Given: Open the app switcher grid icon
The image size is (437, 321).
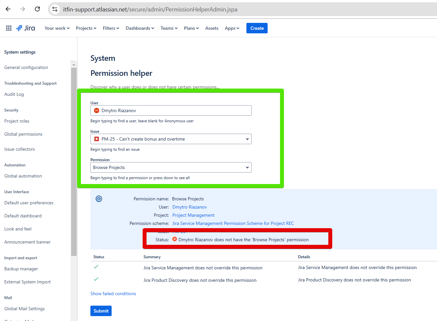Looking at the screenshot, I should [x=9, y=28].
